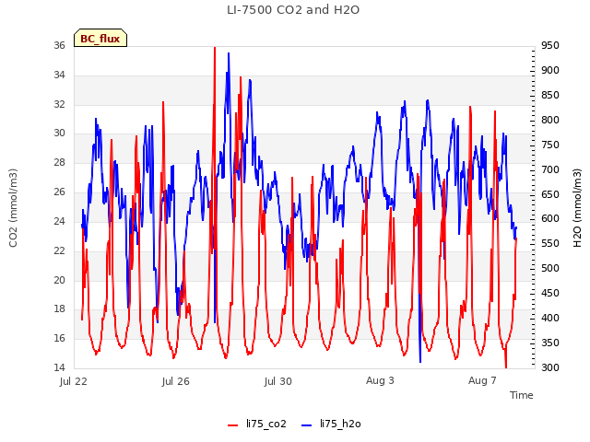Click the 600 value on H2O axis

(550, 219)
